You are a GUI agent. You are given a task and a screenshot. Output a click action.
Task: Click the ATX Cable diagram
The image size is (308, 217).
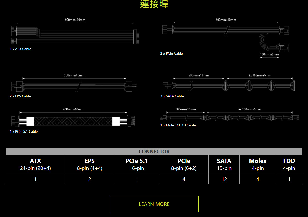click(74, 35)
